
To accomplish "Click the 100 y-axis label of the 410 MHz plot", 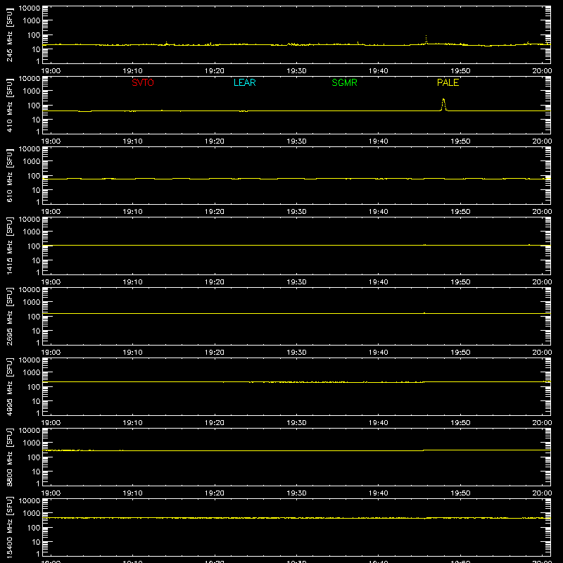I will [34, 105].
